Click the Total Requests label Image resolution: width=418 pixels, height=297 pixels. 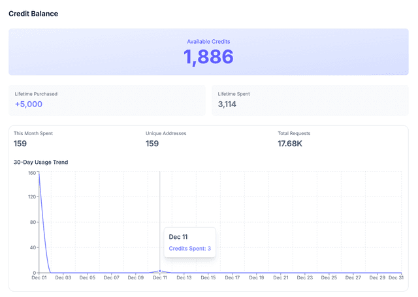pos(294,133)
